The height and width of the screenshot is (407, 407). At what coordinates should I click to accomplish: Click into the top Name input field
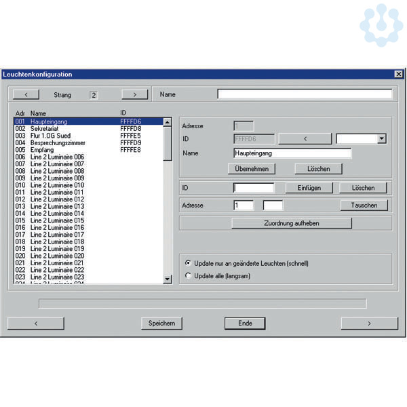tap(305, 94)
